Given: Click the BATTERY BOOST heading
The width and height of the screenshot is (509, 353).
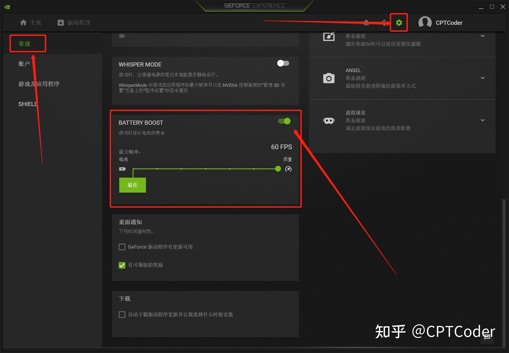Looking at the screenshot, I should click(x=141, y=123).
